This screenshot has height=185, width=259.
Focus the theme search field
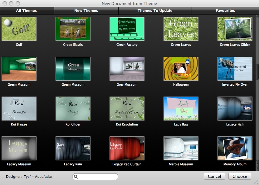95,177
